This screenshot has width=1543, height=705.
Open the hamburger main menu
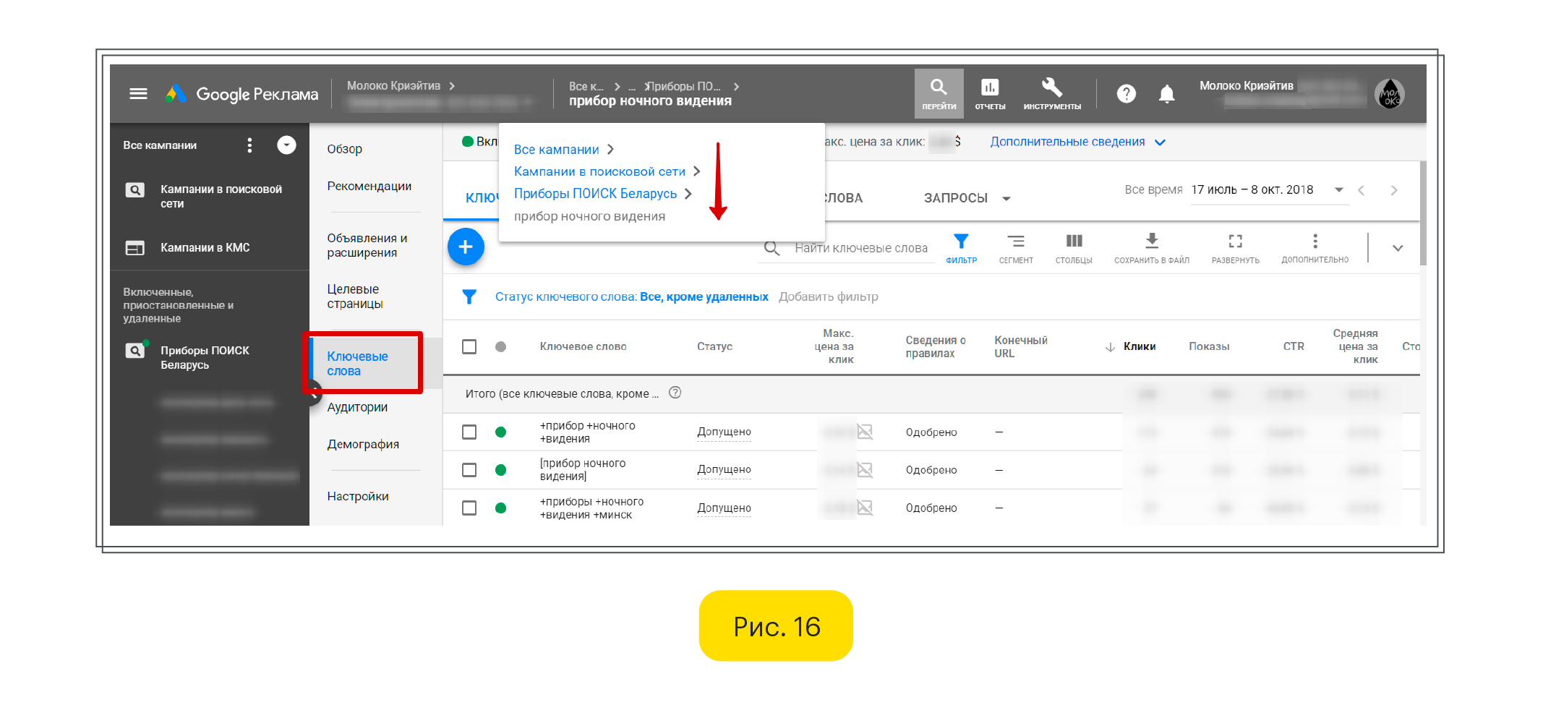(x=138, y=94)
